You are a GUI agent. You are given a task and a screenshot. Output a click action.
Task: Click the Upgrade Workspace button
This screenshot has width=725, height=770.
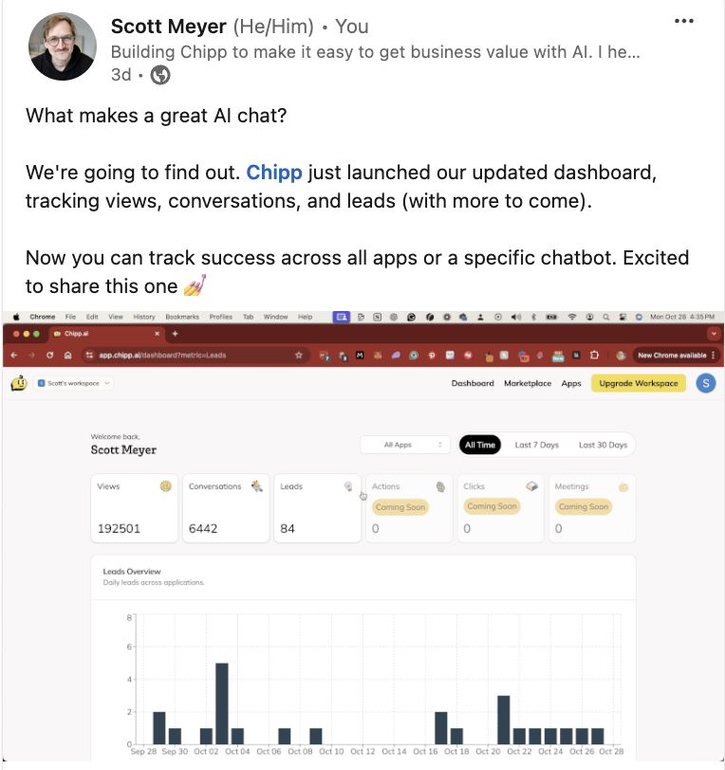tap(639, 383)
